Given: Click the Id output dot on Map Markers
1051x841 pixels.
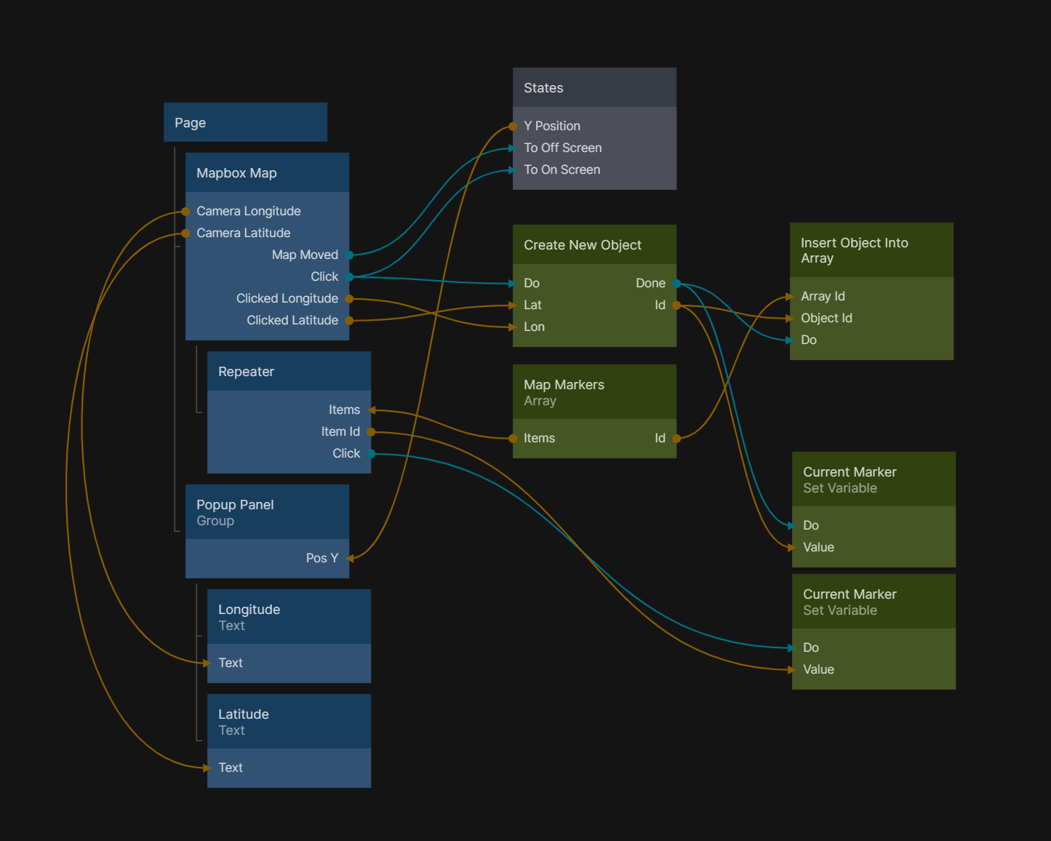Looking at the screenshot, I should (x=676, y=439).
